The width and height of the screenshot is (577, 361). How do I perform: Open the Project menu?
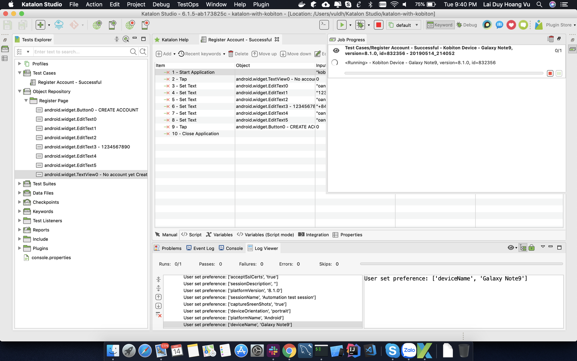click(136, 4)
